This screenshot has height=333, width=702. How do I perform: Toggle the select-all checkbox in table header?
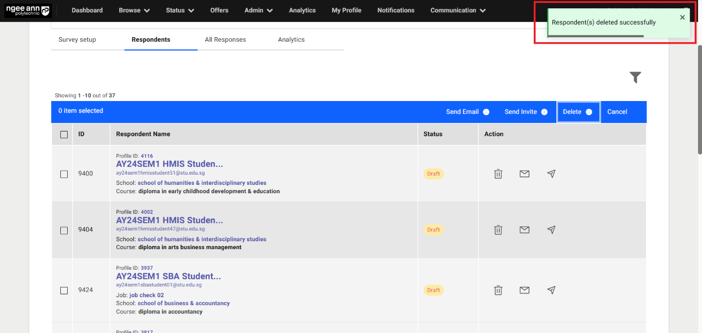click(63, 134)
